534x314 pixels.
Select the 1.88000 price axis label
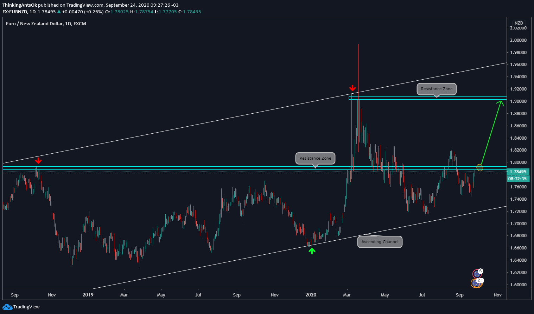(x=518, y=114)
